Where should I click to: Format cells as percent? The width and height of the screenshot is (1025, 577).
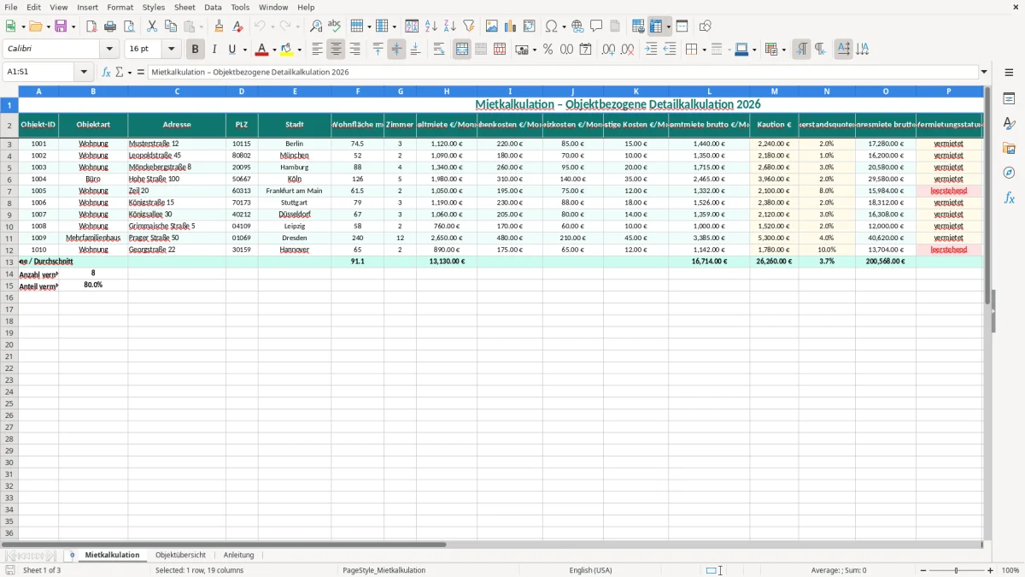(x=548, y=50)
